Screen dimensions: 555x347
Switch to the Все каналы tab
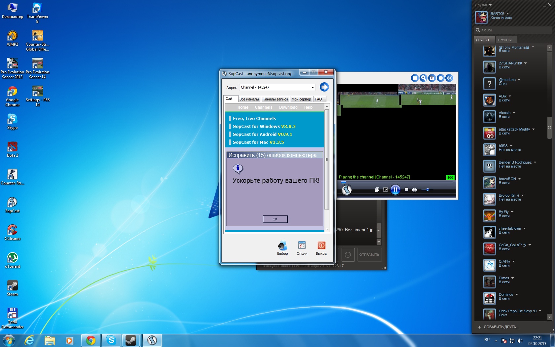pos(249,99)
